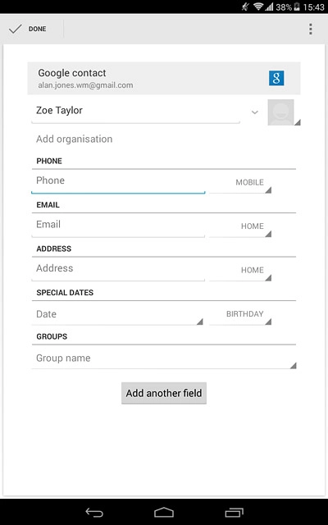Screen dimensions: 328x525
Task: Tap the blue Google account icon
Action: pyautogui.click(x=276, y=78)
